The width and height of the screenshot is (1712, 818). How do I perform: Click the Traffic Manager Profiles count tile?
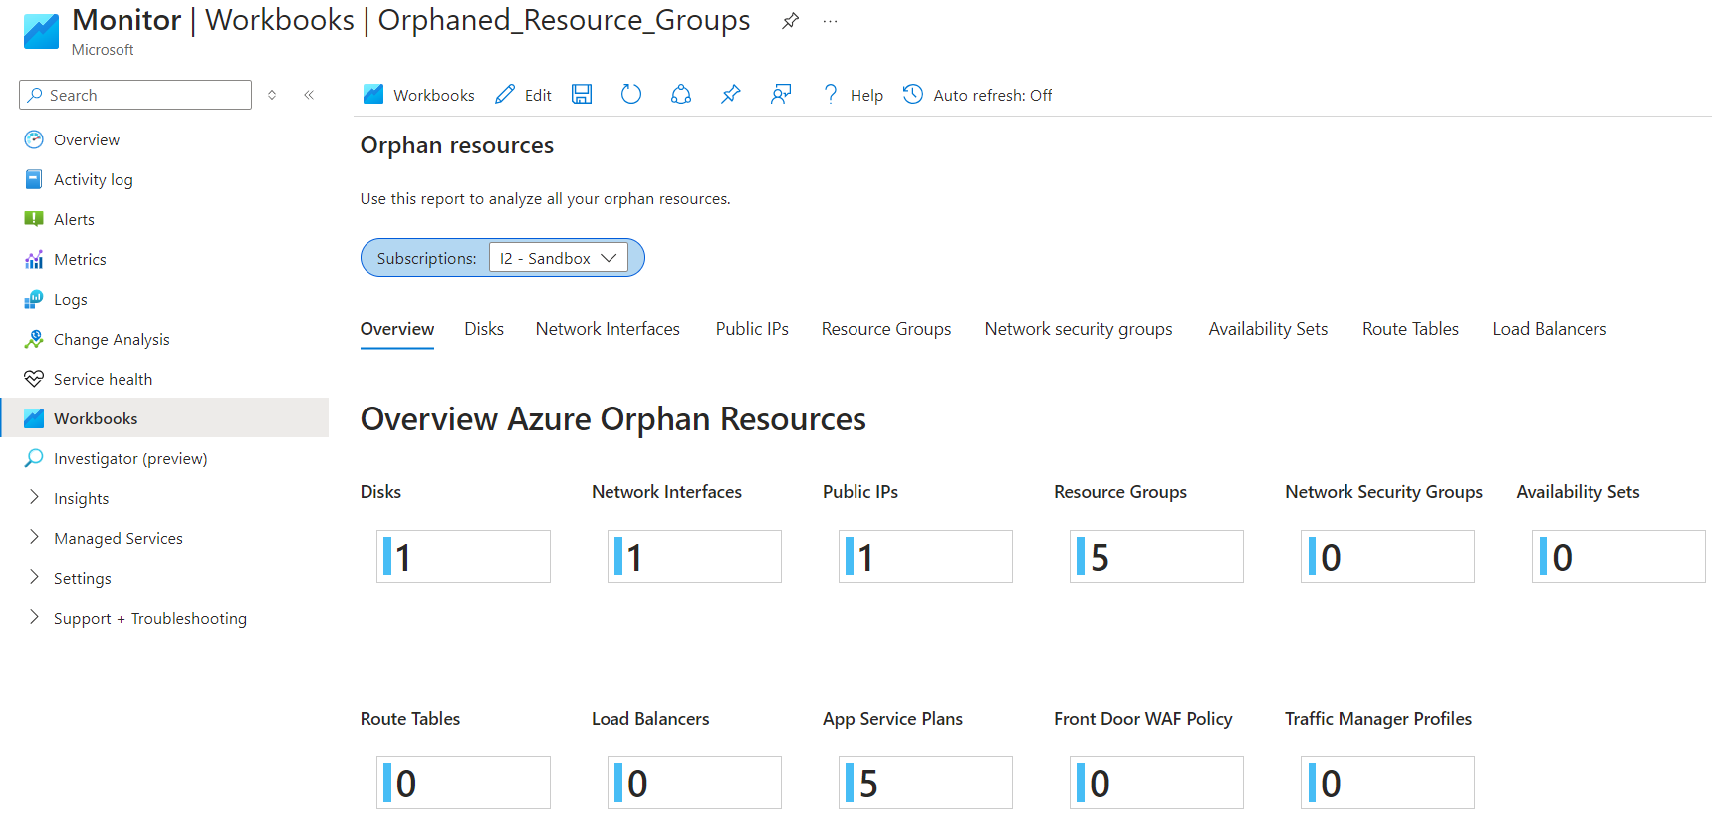click(1387, 782)
